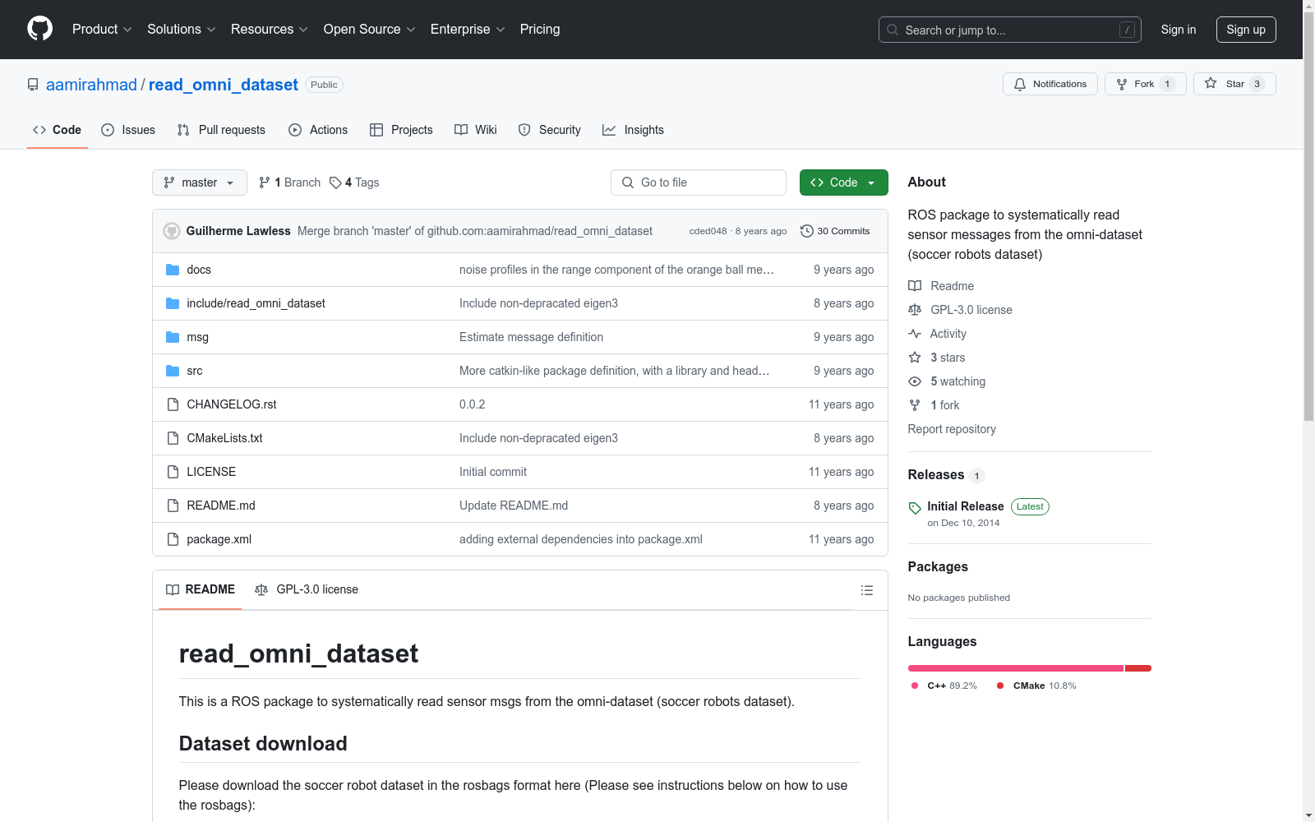Screen dimensions: 1315x822
Task: Open the read_omni_dataset repository name link
Action: (224, 85)
